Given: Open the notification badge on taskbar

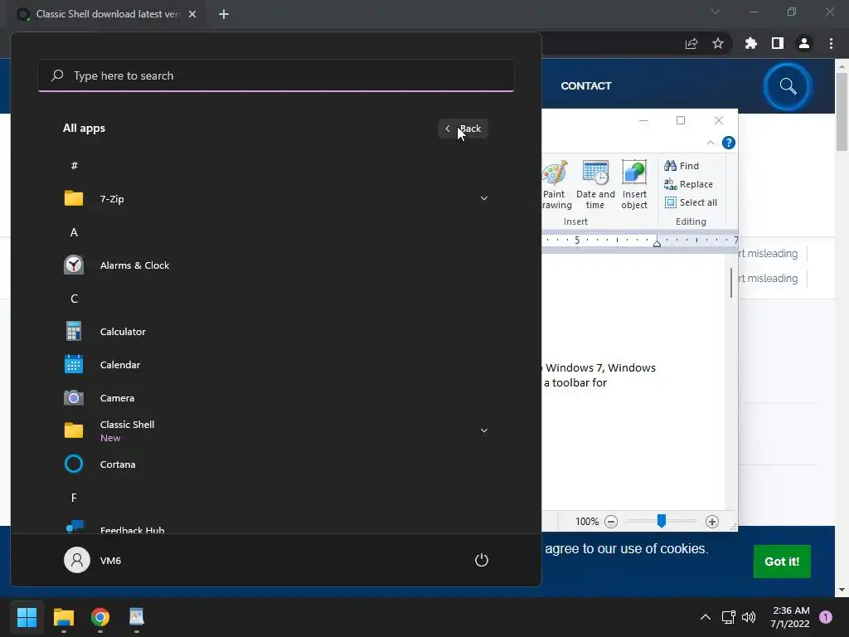Looking at the screenshot, I should coord(826,617).
